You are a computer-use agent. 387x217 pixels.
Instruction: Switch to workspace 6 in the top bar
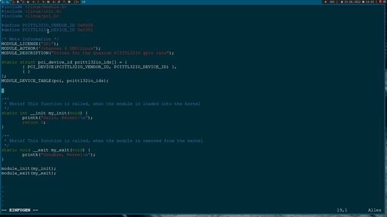56,2
